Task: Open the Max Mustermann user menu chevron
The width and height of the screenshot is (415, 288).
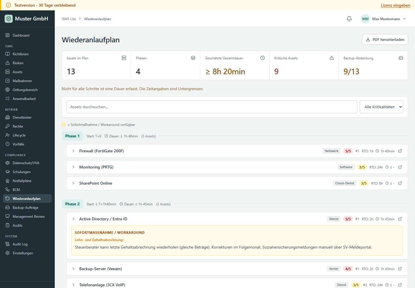Action: click(404, 19)
